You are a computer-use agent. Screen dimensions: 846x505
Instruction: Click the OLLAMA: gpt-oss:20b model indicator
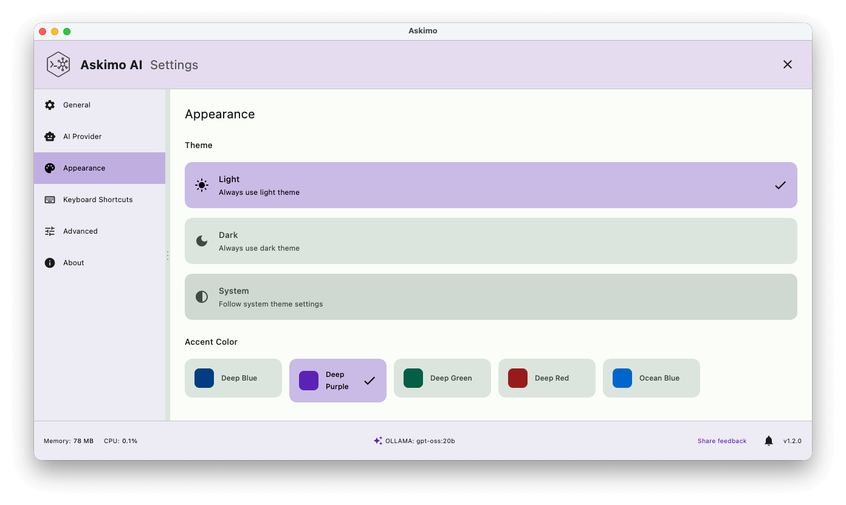[x=420, y=441]
